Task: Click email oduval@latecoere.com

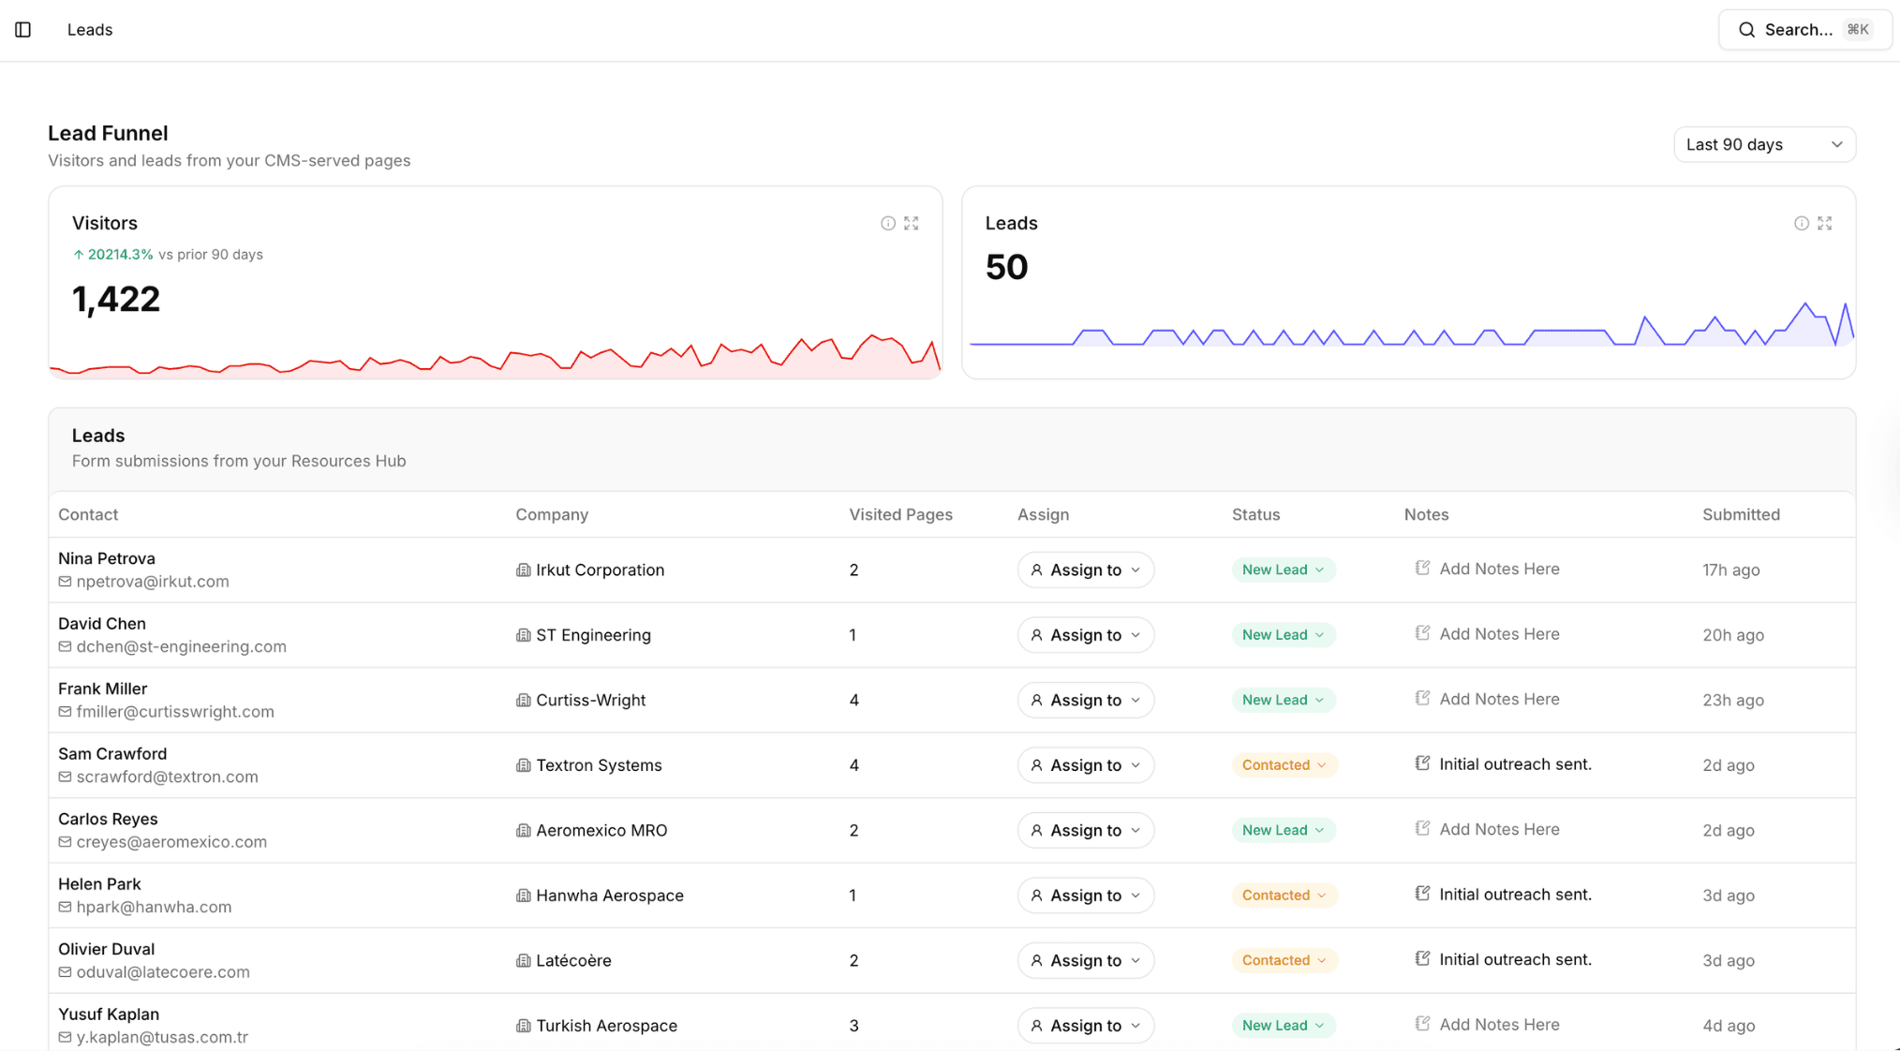Action: coord(163,972)
